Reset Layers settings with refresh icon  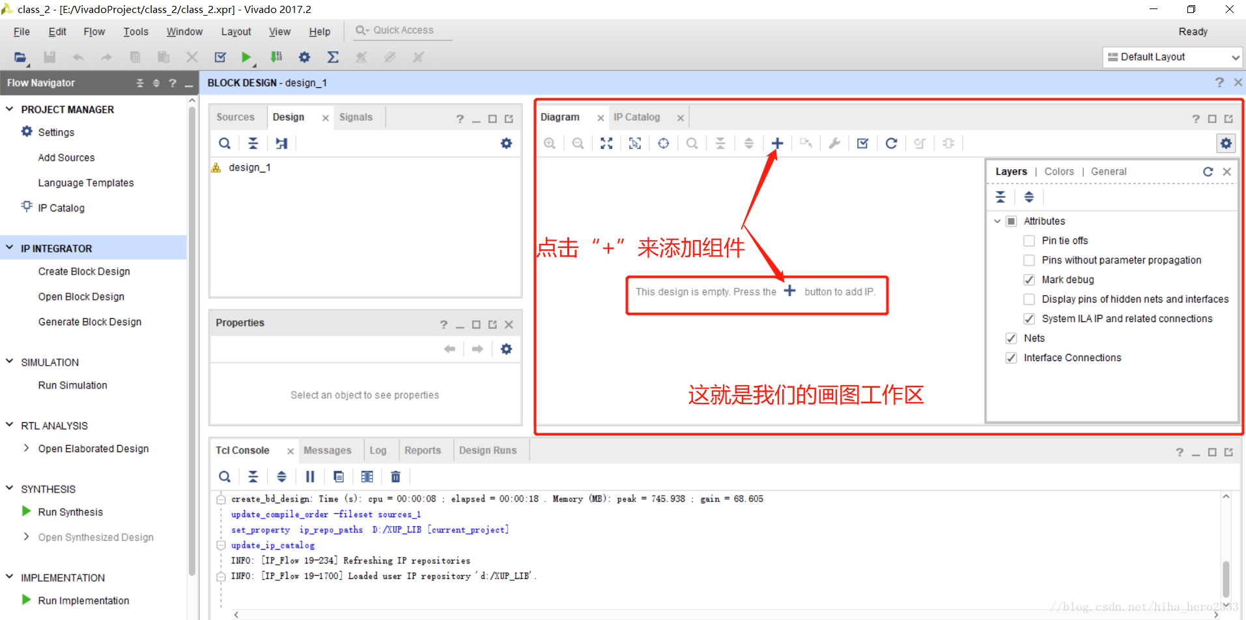click(x=1208, y=172)
